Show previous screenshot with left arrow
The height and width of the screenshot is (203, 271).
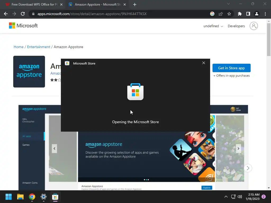[x=54, y=149]
